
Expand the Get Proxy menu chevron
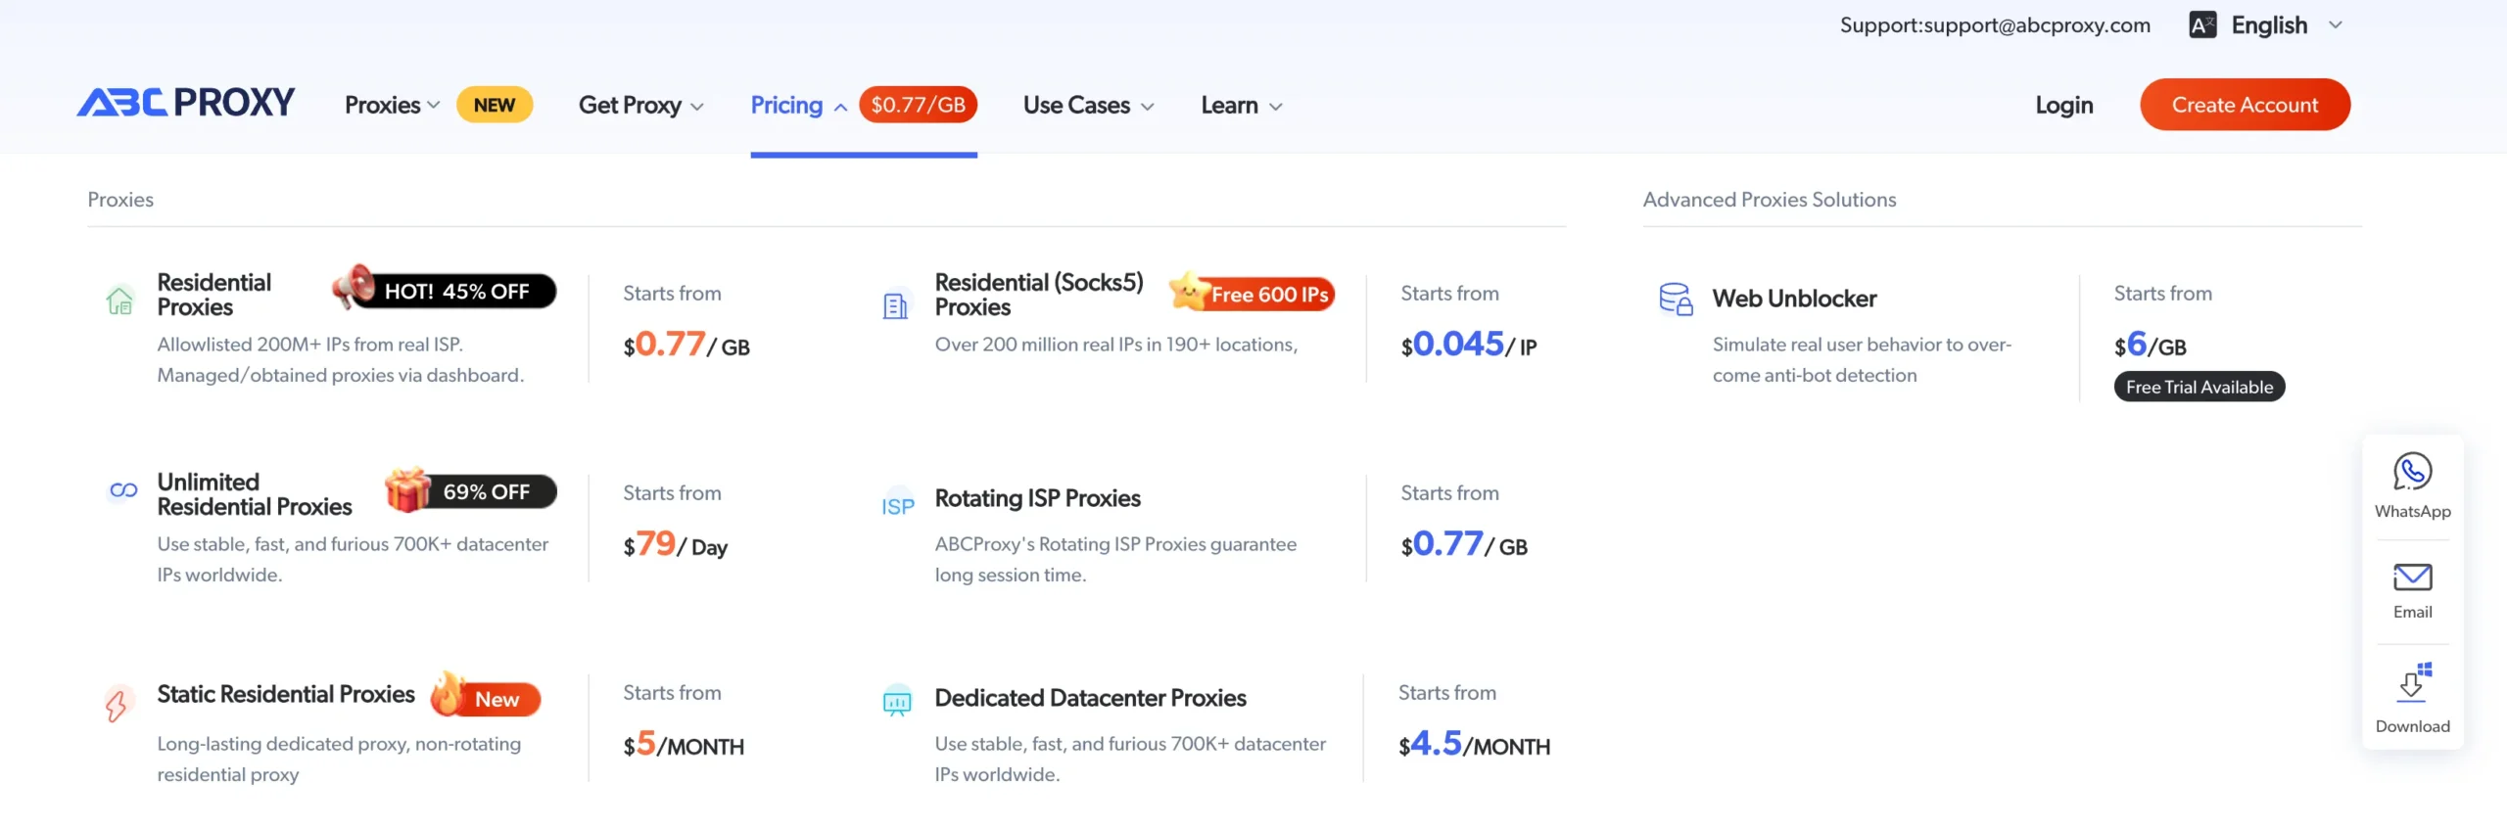click(697, 107)
